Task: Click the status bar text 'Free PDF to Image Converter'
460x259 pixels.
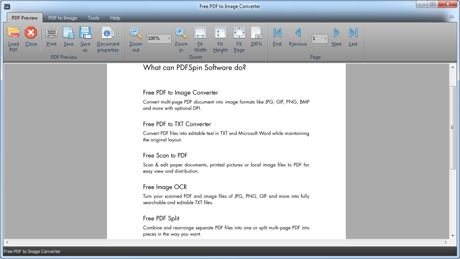Action: (32, 251)
